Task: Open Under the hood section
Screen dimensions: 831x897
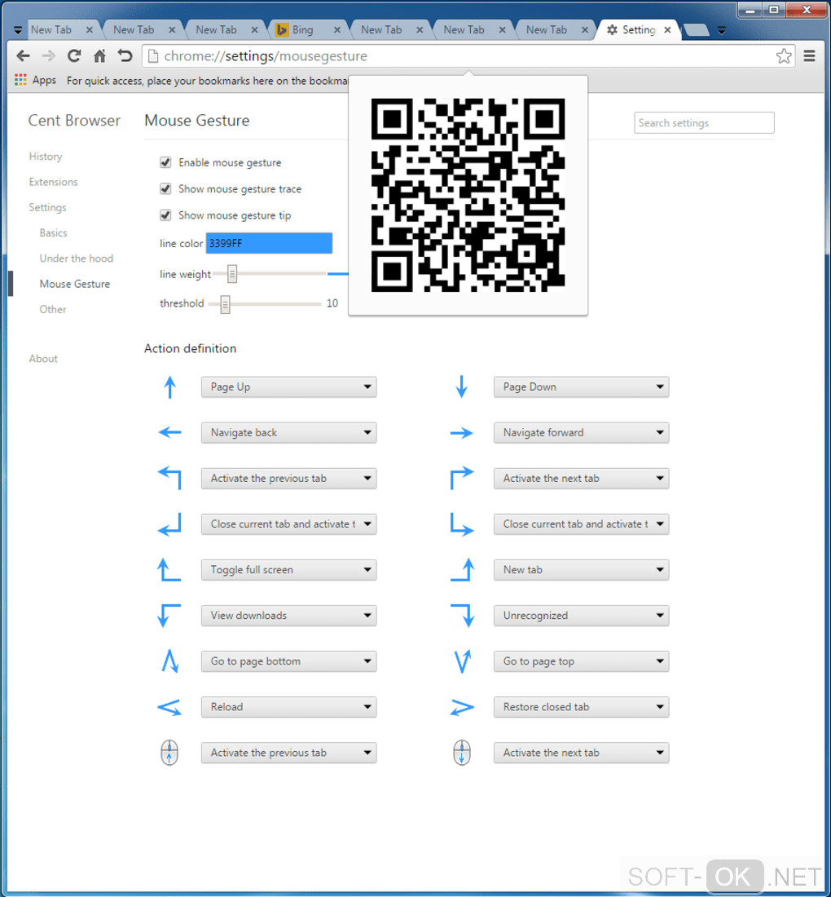Action: [x=76, y=258]
